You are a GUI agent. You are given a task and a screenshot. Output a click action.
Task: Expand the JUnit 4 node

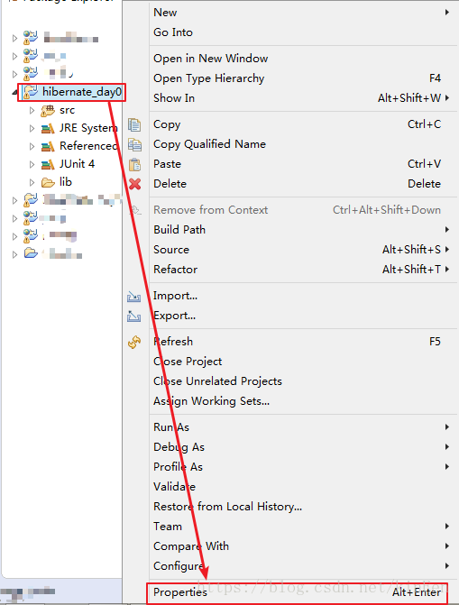pos(32,165)
